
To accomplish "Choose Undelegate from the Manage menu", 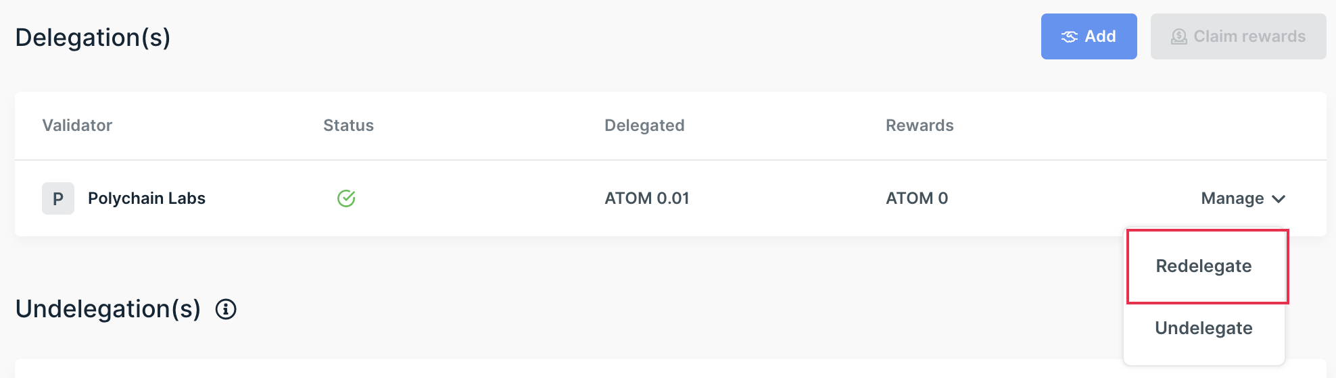I will pos(1203,328).
